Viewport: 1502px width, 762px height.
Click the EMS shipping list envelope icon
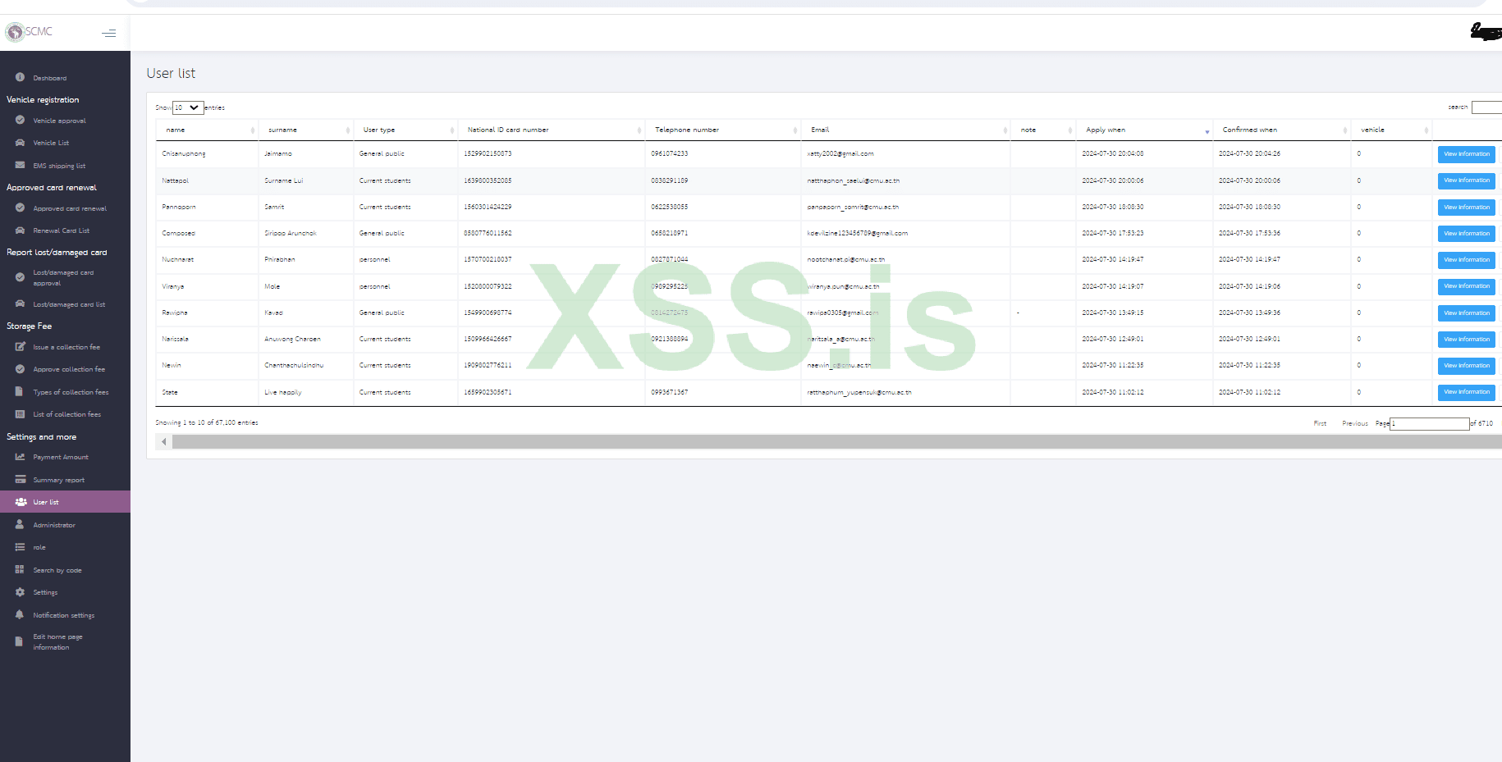click(x=20, y=165)
